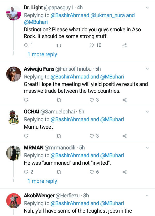Like OCHAI's "Mumu tweet" reply
The width and height of the screenshot is (155, 216).
click(91, 136)
